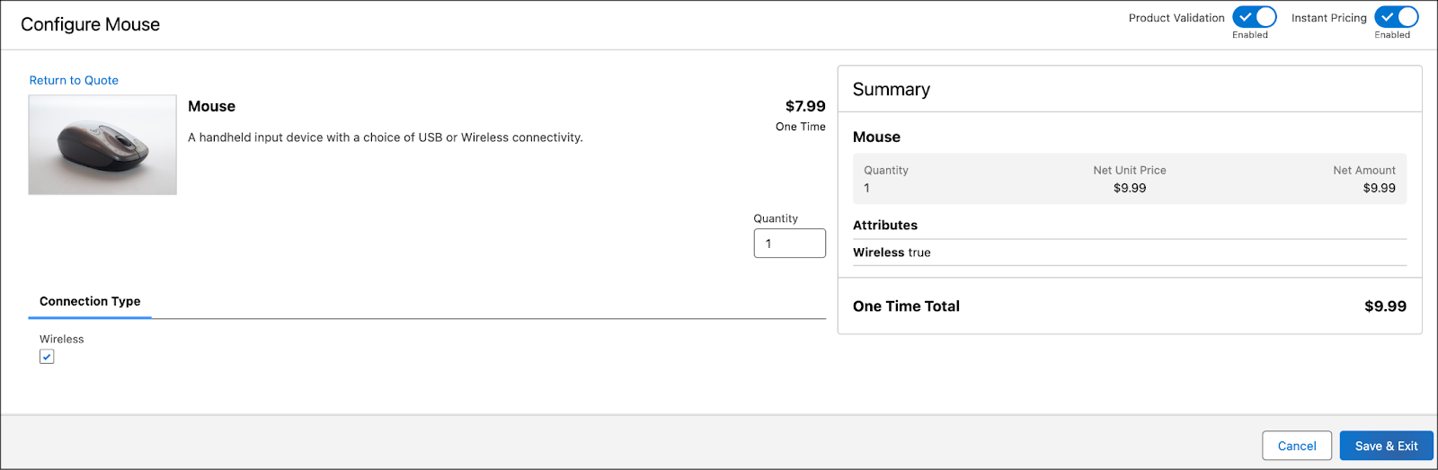Click the Mouse product description text

point(385,137)
